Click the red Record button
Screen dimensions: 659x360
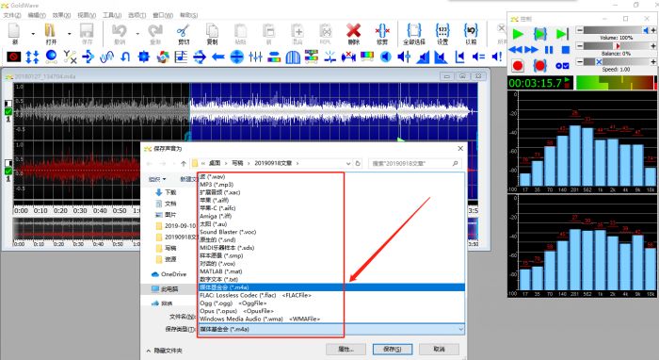tap(518, 66)
